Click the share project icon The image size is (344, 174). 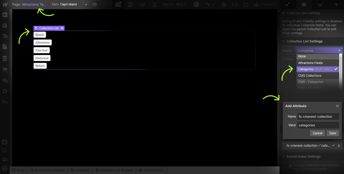pos(246,4)
